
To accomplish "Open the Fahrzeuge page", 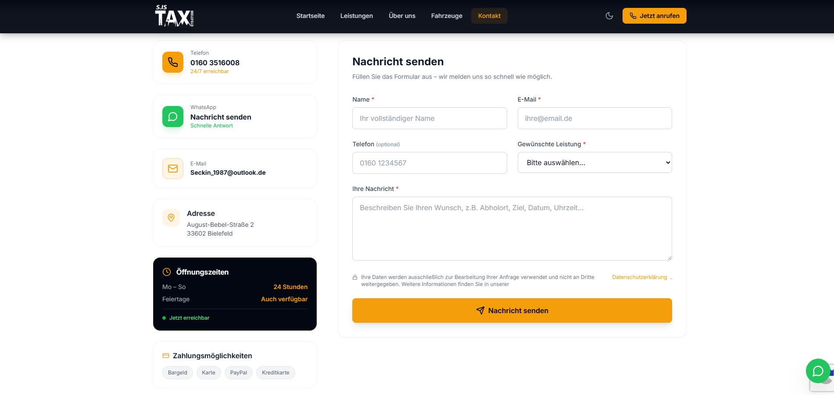I will click(x=447, y=16).
